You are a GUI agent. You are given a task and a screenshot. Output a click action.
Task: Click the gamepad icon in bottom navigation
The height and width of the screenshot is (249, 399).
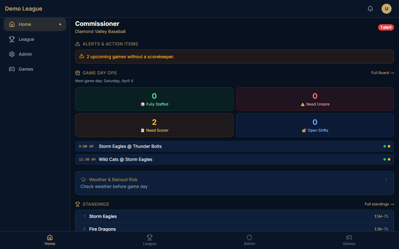point(349,237)
